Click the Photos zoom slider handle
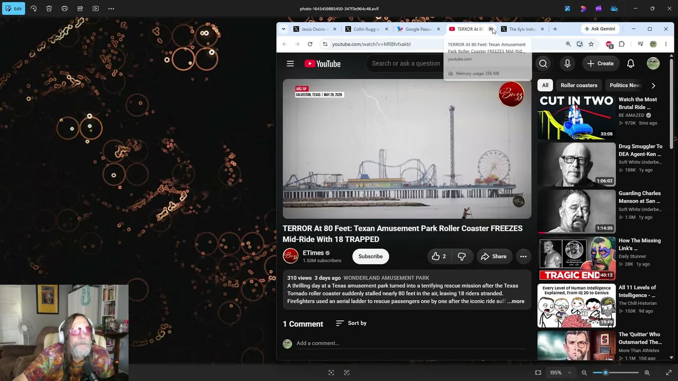This screenshot has height=381, width=678. click(605, 373)
